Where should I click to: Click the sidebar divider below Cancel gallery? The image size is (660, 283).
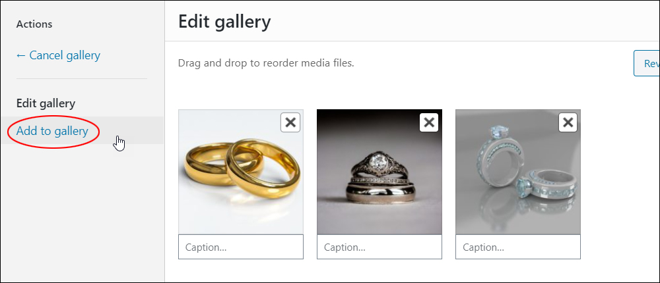point(82,78)
